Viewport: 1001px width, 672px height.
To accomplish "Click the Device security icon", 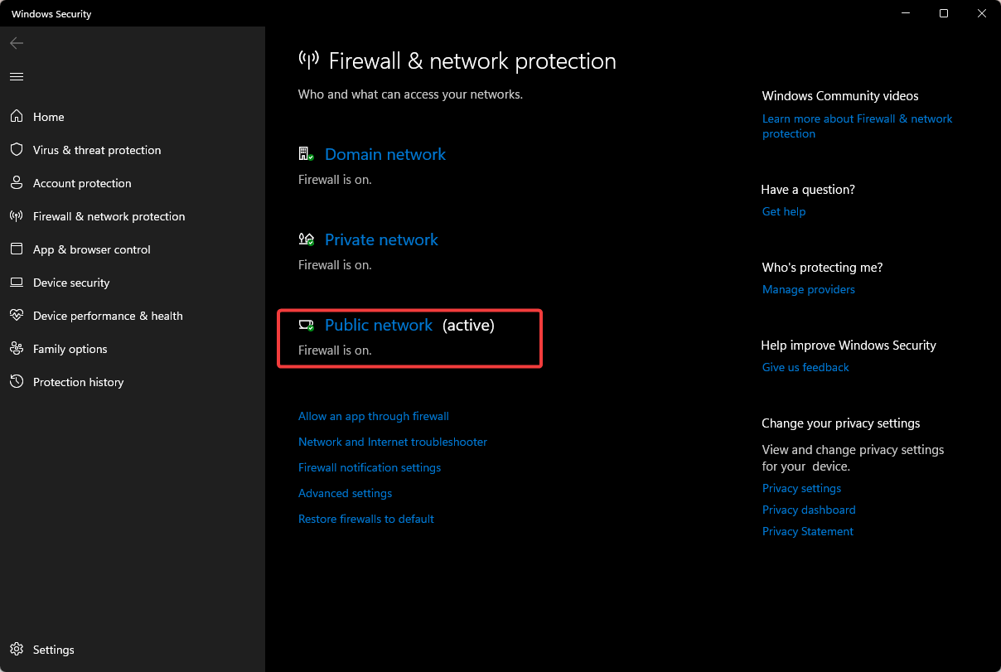I will pyautogui.click(x=17, y=283).
